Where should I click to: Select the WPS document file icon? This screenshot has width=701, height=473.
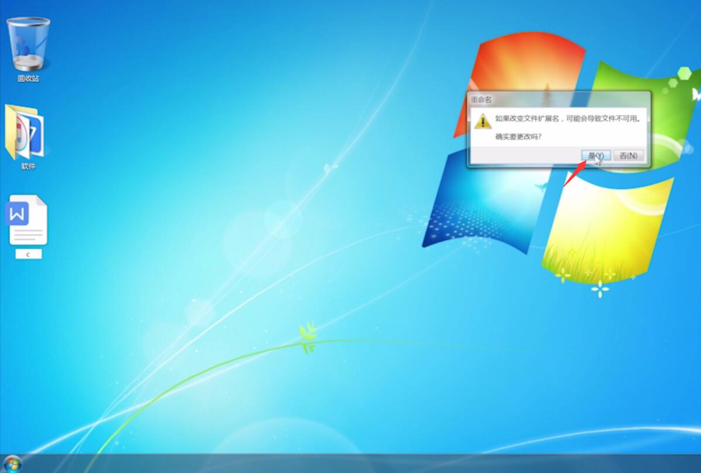tap(27, 220)
